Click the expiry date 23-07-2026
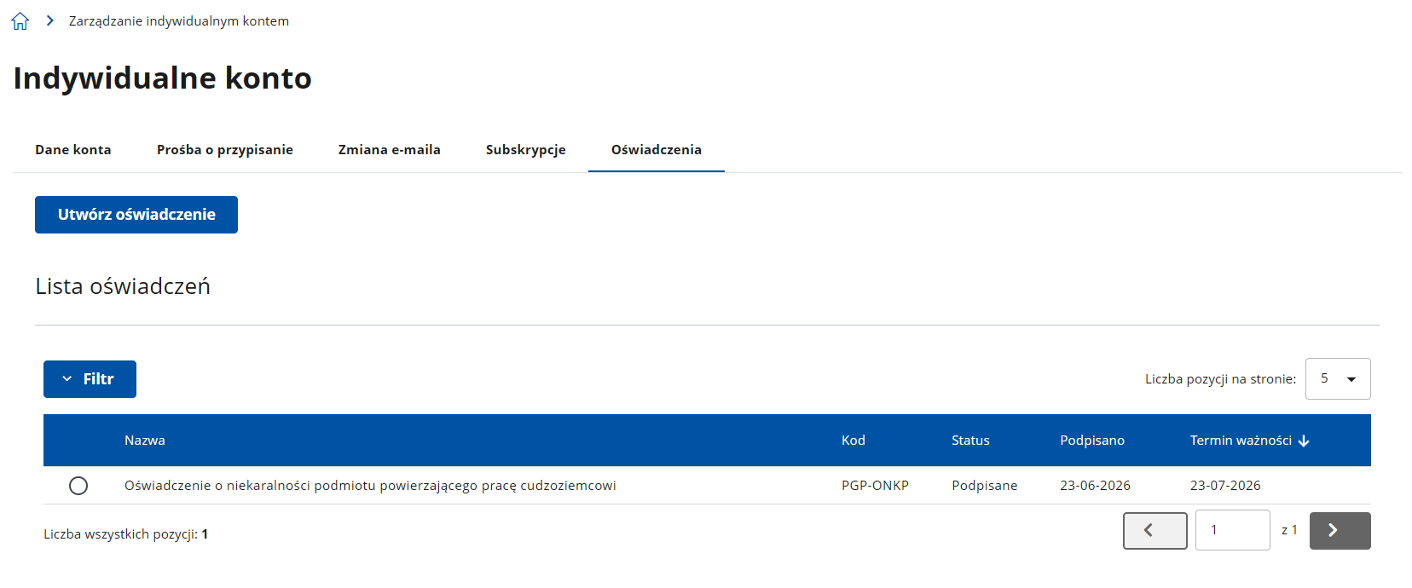The width and height of the screenshot is (1412, 588). click(1225, 486)
